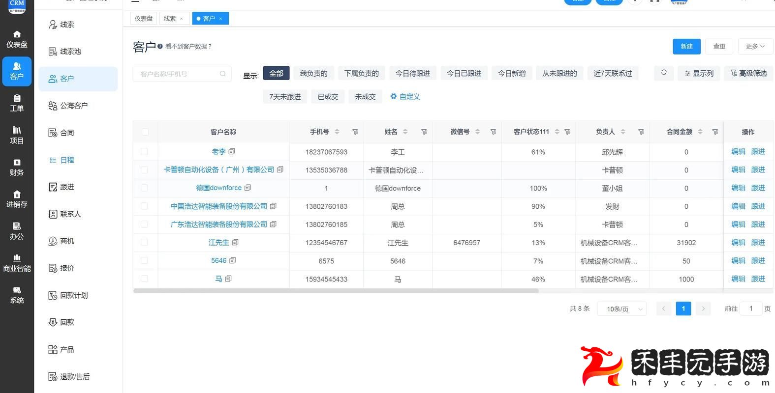The image size is (775, 393).
Task: Tick checkbox for 中国浩达智能装备 row
Action: (144, 206)
